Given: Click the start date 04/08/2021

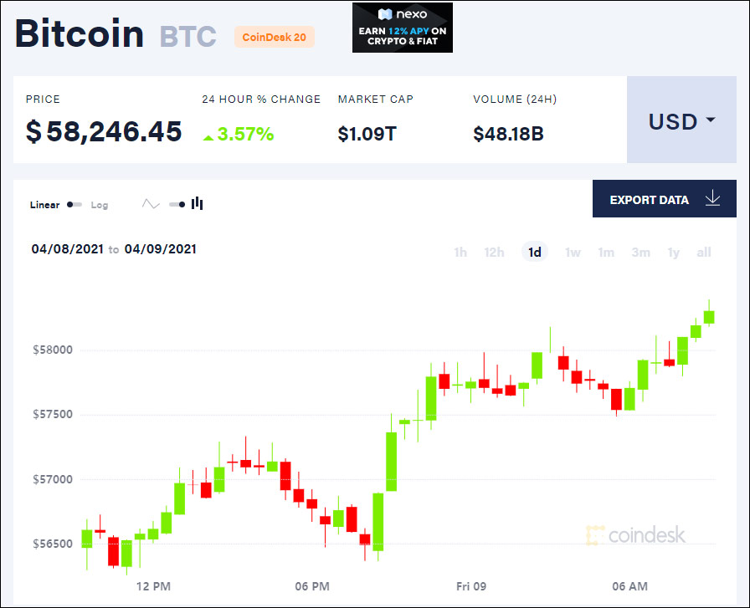Looking at the screenshot, I should [x=68, y=249].
